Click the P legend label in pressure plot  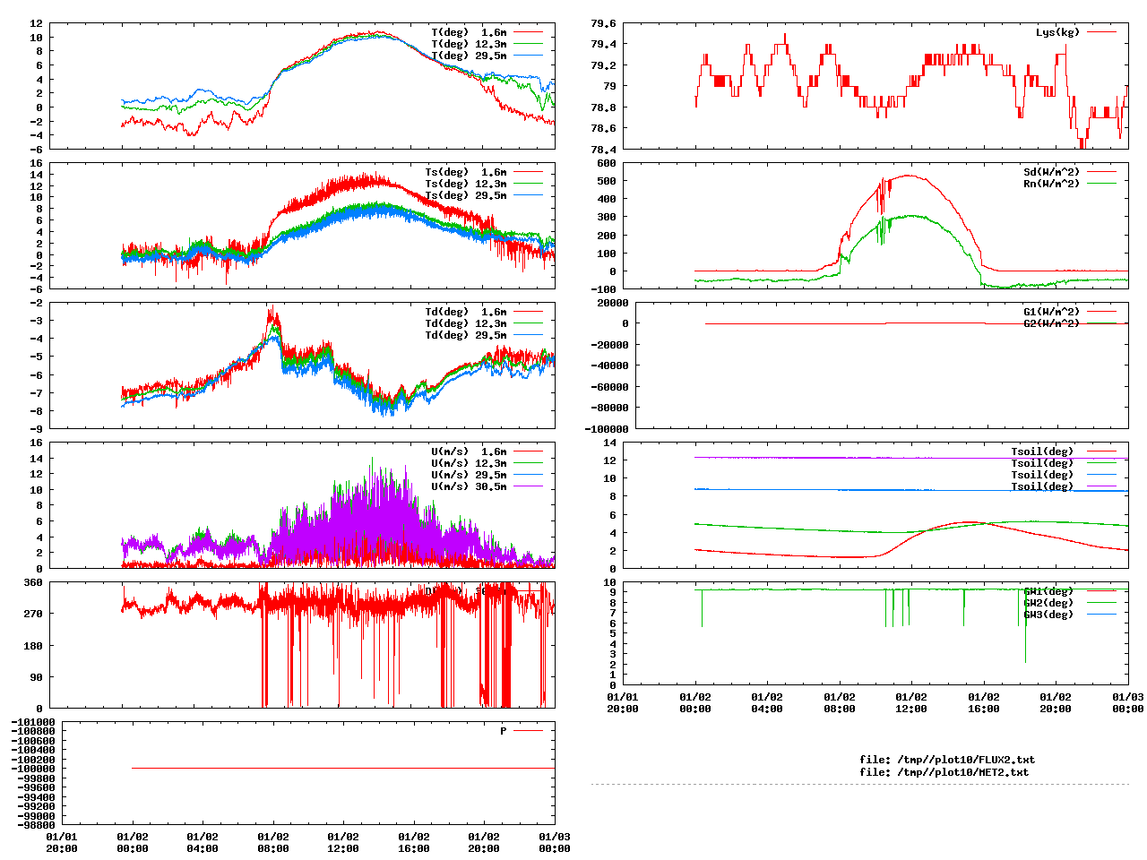503,731
